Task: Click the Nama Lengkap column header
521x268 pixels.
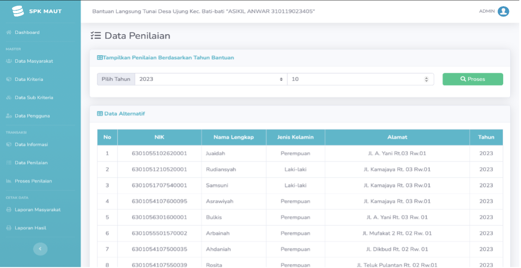Action: click(234, 137)
